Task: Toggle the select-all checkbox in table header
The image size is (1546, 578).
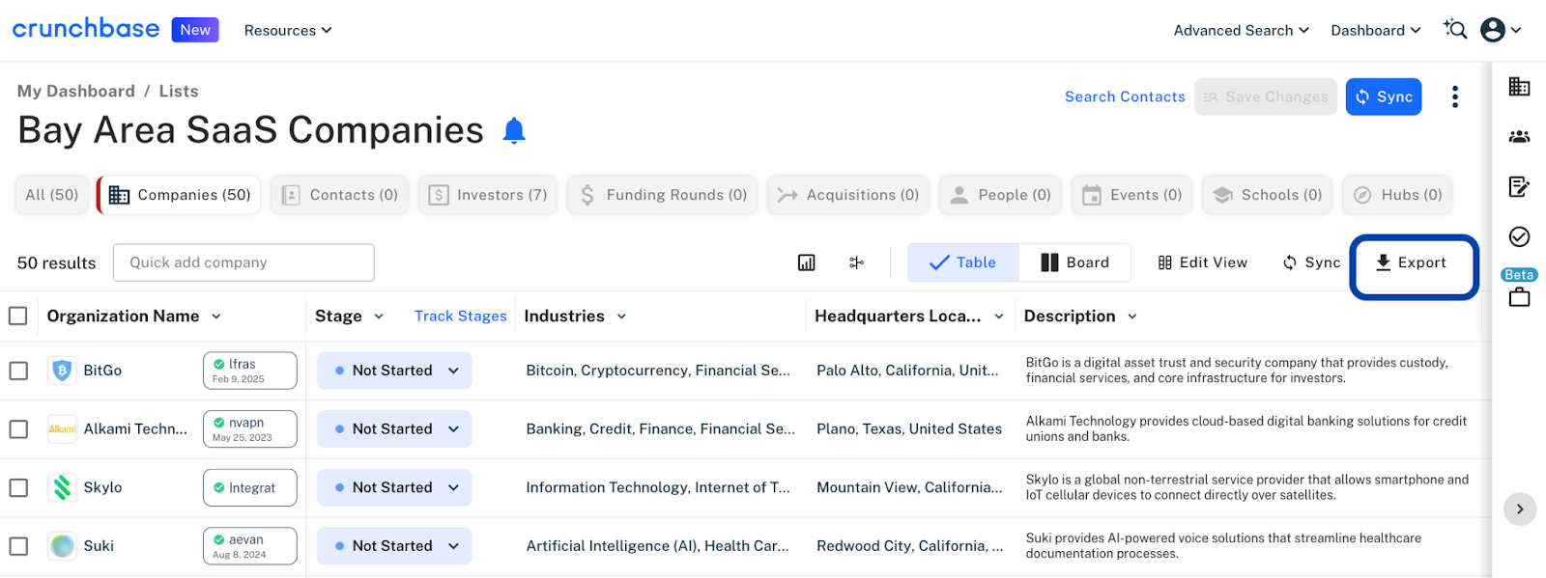Action: point(17,316)
